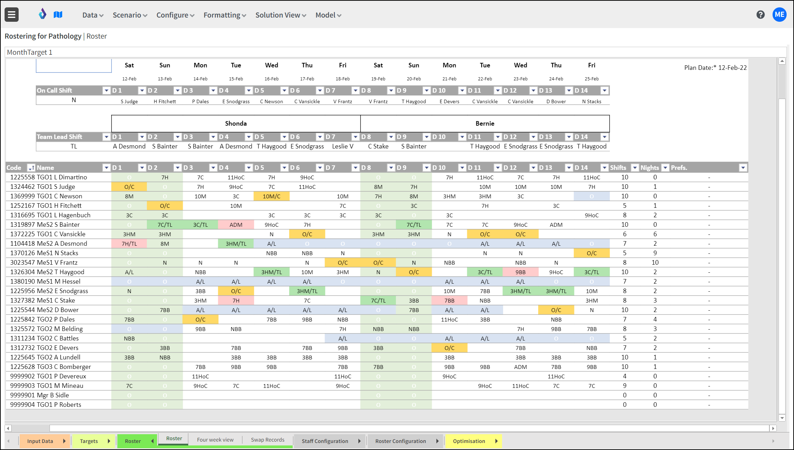The height and width of the screenshot is (450, 794).
Task: Click vertical scrollbar down arrow
Action: tap(782, 418)
